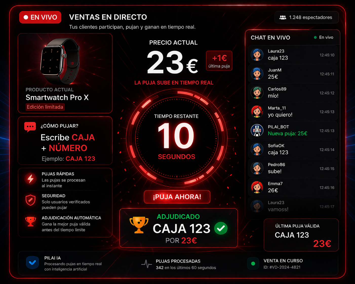The image size is (355, 284).
Task: Click the lightning bolt Pujas Rápidas icon
Action: click(31, 179)
